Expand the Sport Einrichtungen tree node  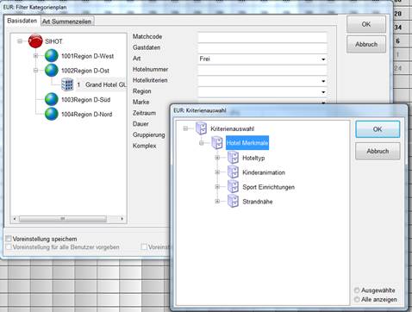[217, 187]
